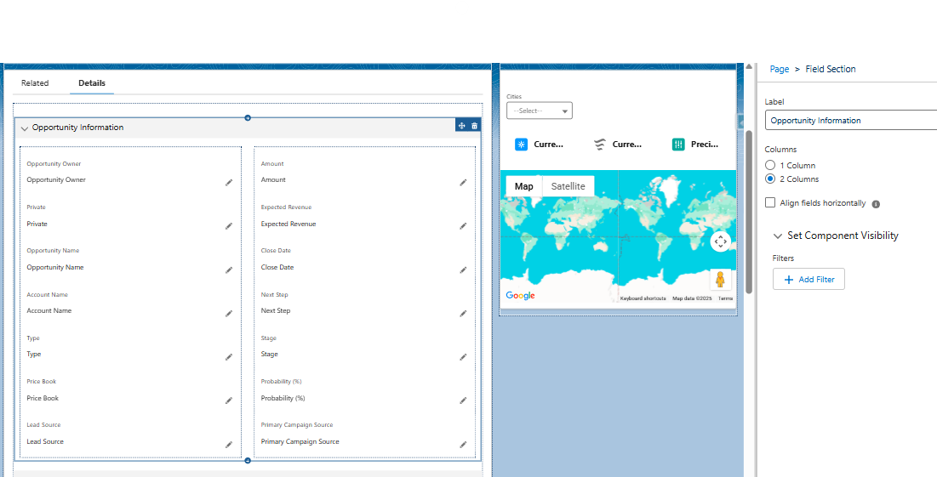Collapse the Opportunity Information section chevron
The height and width of the screenshot is (477, 937).
24,128
